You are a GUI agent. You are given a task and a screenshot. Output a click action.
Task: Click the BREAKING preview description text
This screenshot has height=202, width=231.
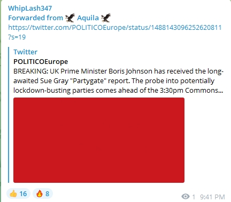[118, 80]
